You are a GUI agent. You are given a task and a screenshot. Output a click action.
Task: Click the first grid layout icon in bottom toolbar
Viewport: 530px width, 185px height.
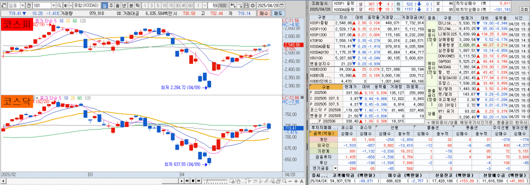(x=232, y=181)
